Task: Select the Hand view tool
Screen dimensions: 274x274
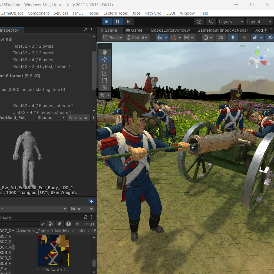Action: pos(104,52)
